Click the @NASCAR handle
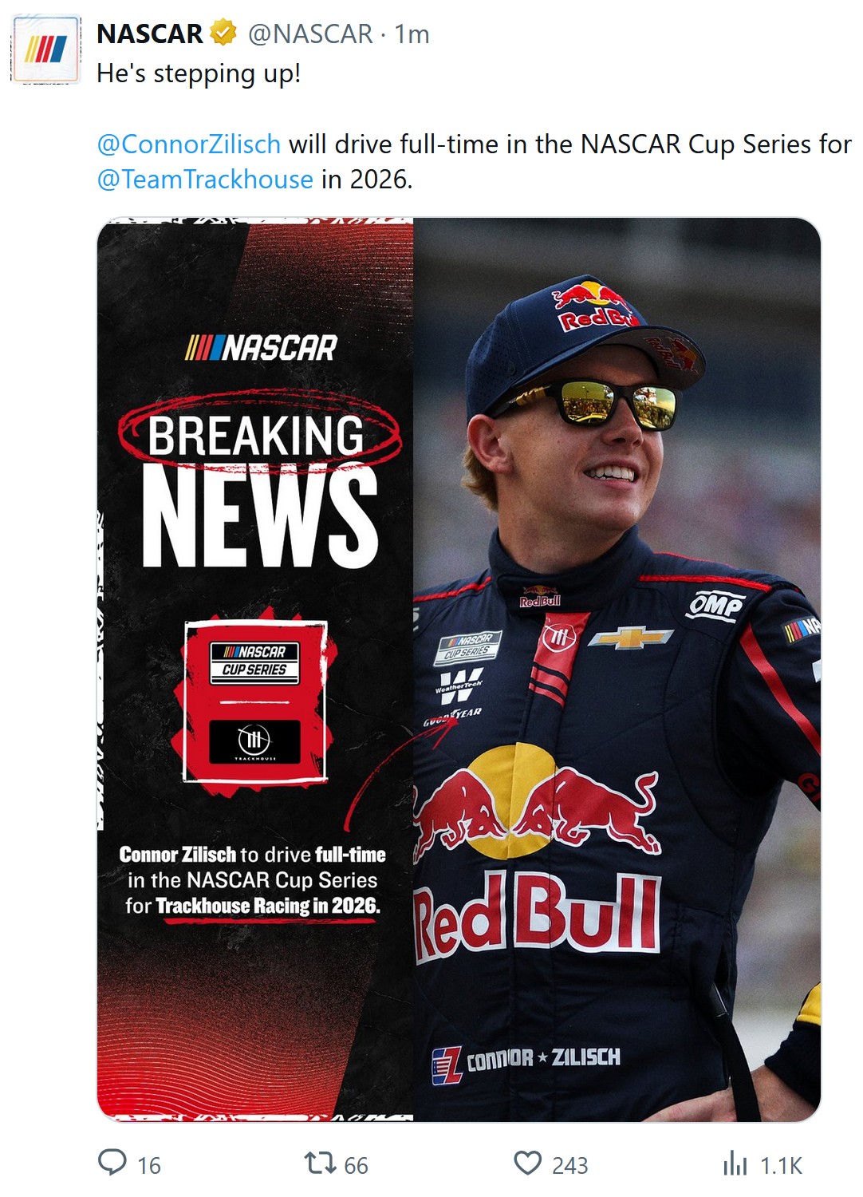The image size is (863, 1197). 310,34
